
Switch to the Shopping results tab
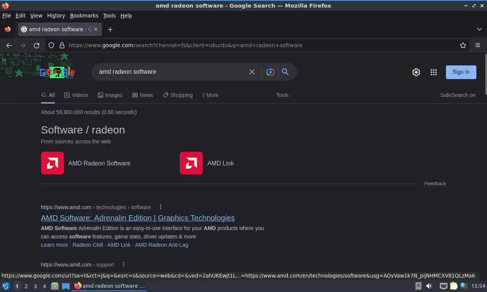click(x=178, y=95)
